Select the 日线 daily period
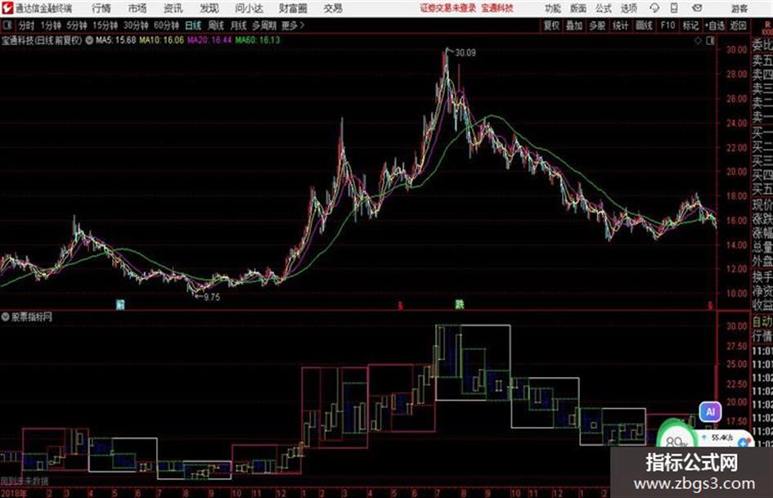 (x=193, y=25)
